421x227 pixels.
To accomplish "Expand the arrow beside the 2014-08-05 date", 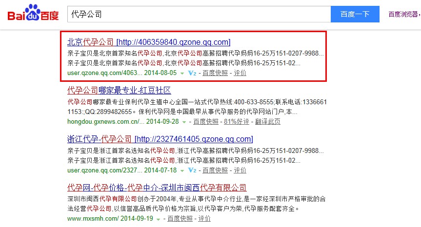I will [x=182, y=74].
